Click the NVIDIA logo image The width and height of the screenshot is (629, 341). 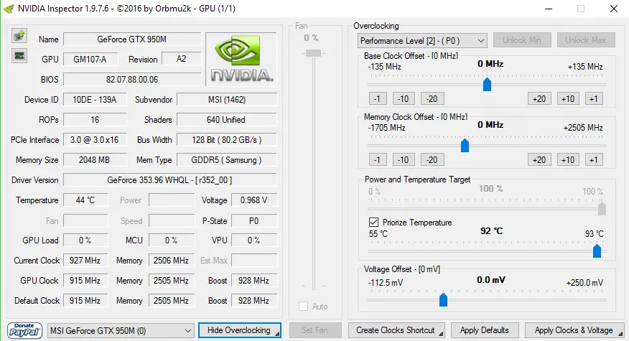click(241, 60)
